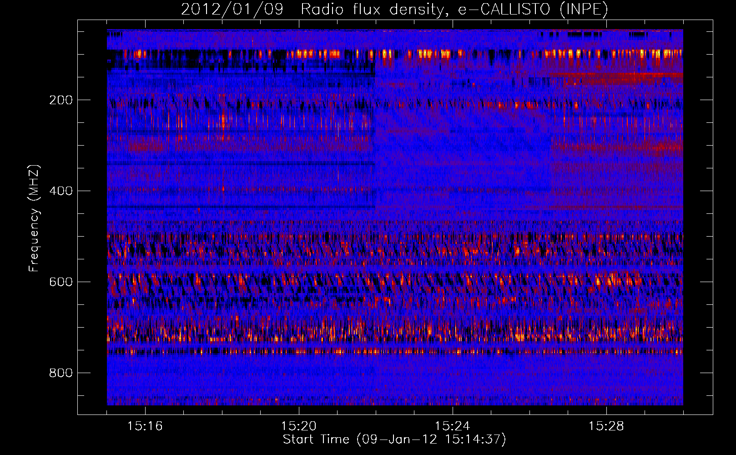
Task: Select the 'Start Time (09-Jan-12 15:14:37)' label
Action: pos(394,440)
